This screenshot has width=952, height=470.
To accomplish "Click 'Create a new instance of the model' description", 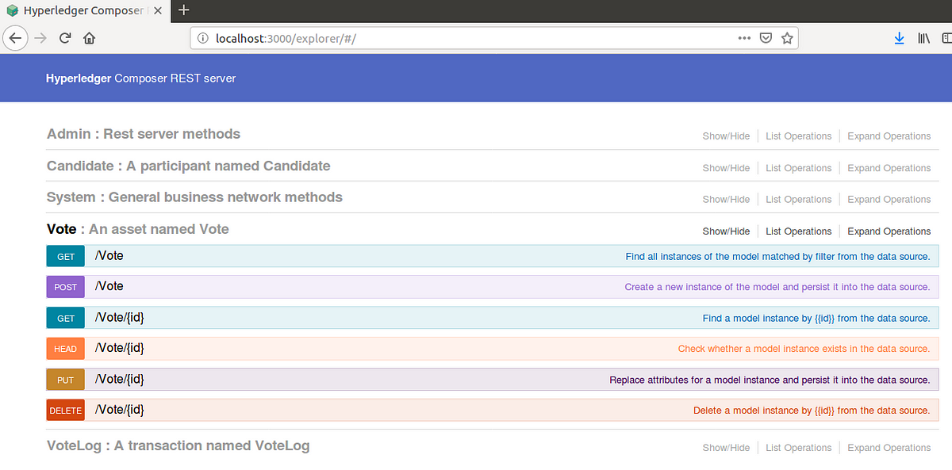I will coord(777,287).
